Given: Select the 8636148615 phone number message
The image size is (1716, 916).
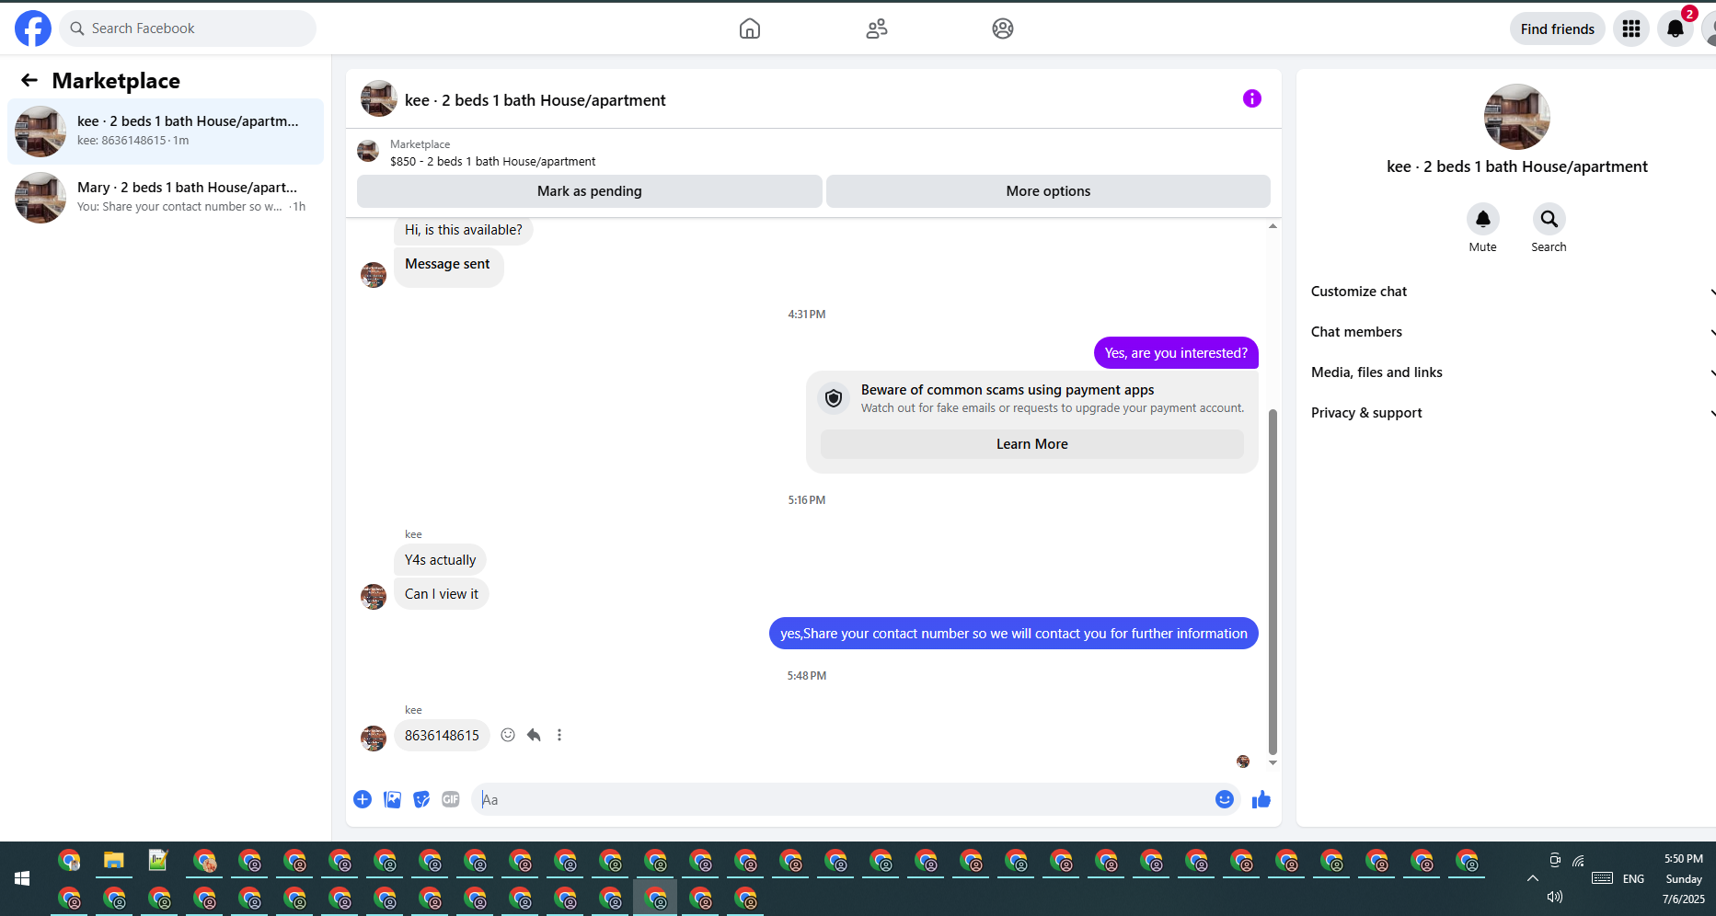Looking at the screenshot, I should [442, 736].
